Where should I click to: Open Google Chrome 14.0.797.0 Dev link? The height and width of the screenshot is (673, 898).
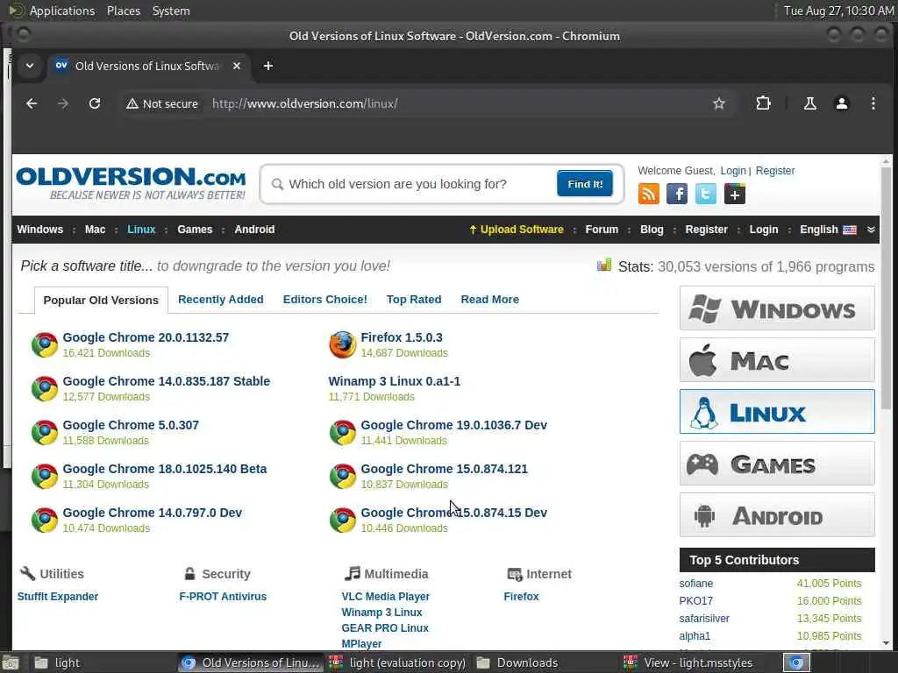153,513
